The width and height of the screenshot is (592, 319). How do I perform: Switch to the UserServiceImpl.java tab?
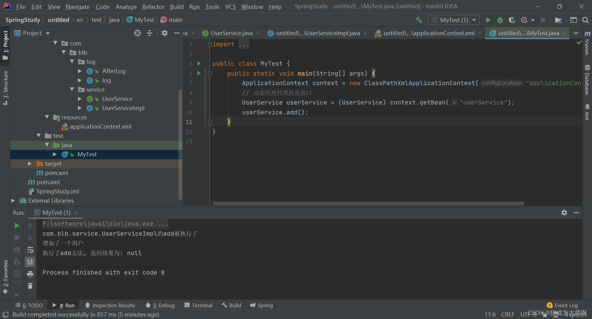(318, 33)
